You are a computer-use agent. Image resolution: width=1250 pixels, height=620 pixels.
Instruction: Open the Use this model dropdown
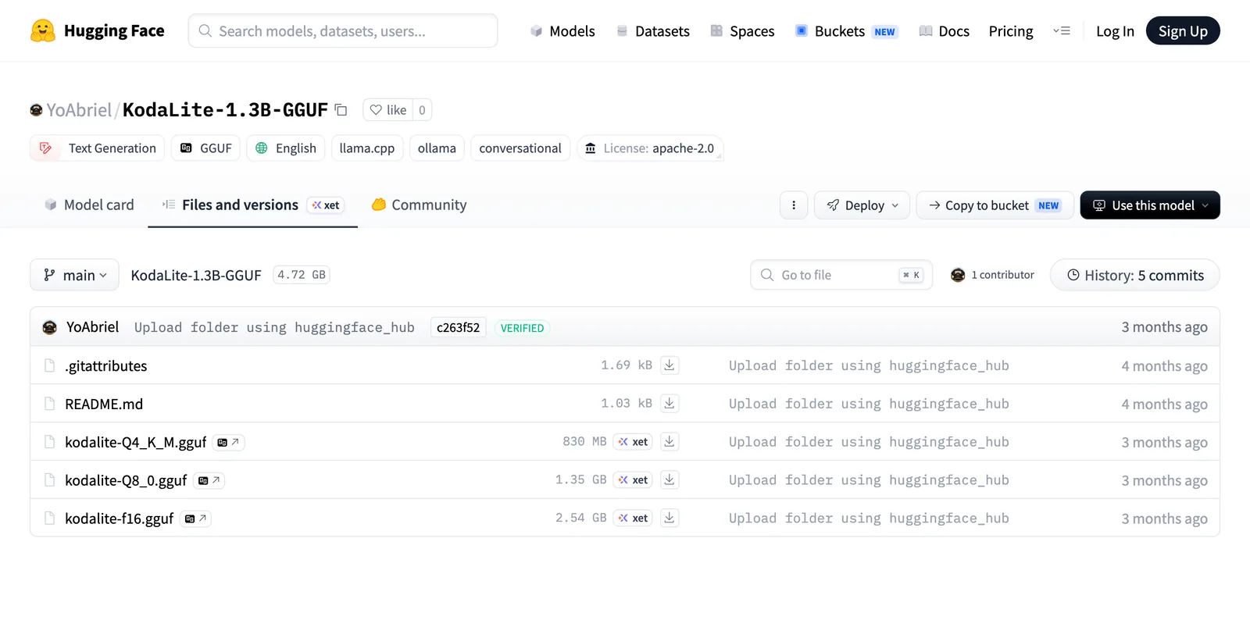point(1150,205)
